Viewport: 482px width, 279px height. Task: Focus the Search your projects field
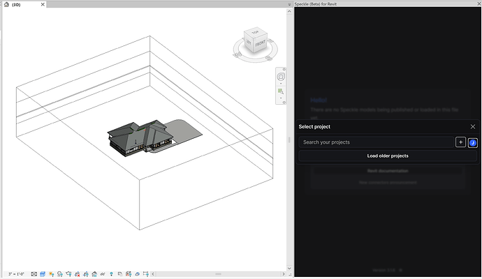(x=377, y=142)
